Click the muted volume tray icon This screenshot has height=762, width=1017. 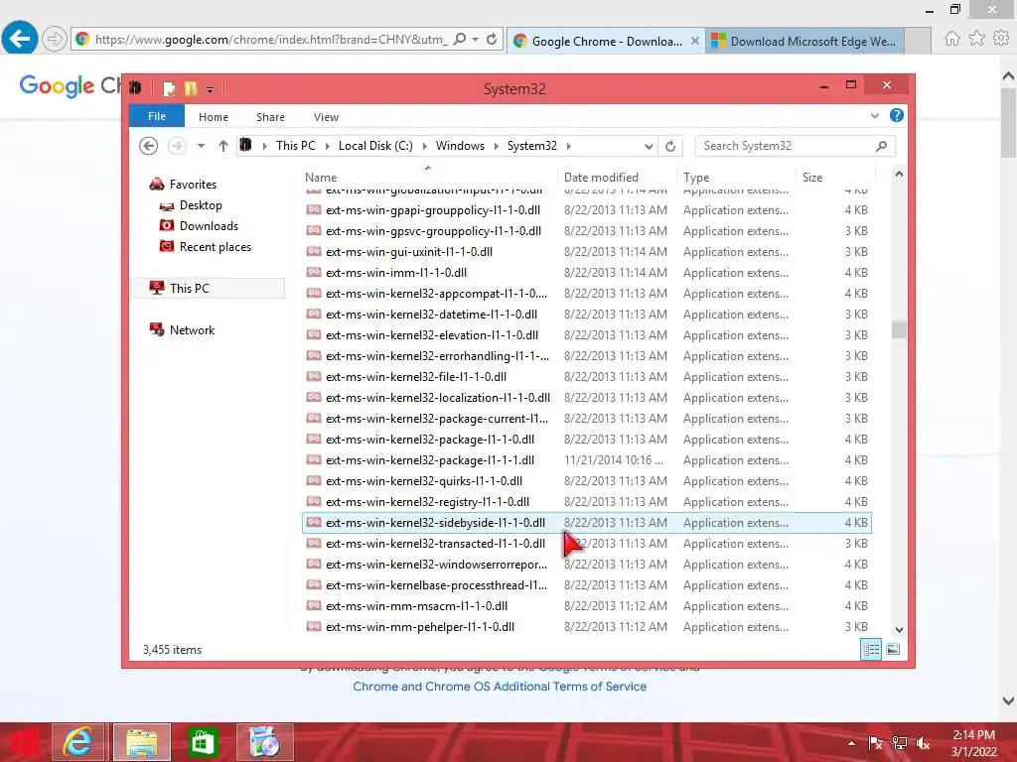(924, 743)
